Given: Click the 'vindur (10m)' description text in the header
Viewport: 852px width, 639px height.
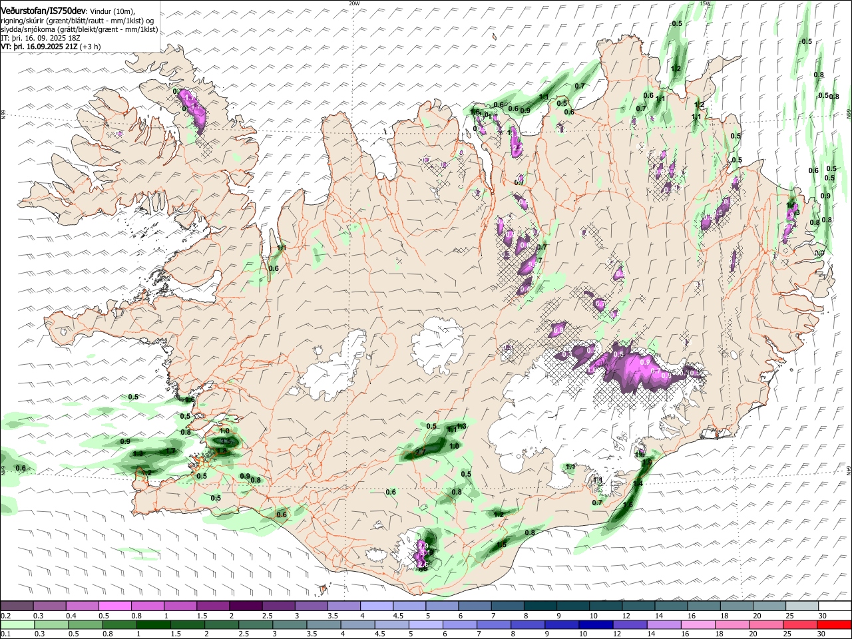Looking at the screenshot, I should [112, 11].
